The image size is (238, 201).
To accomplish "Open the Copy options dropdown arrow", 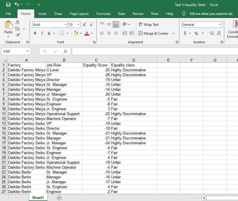I will 24,29.
